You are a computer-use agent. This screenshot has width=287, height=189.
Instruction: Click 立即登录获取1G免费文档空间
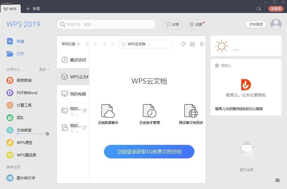[149, 152]
